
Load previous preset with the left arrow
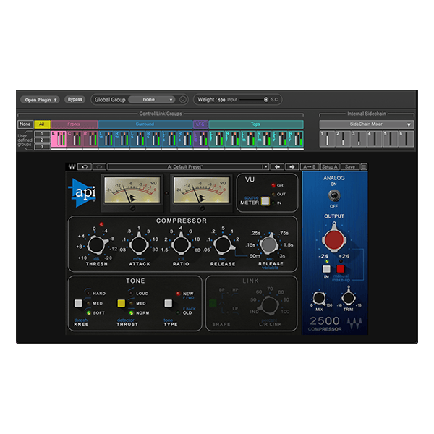coord(277,166)
